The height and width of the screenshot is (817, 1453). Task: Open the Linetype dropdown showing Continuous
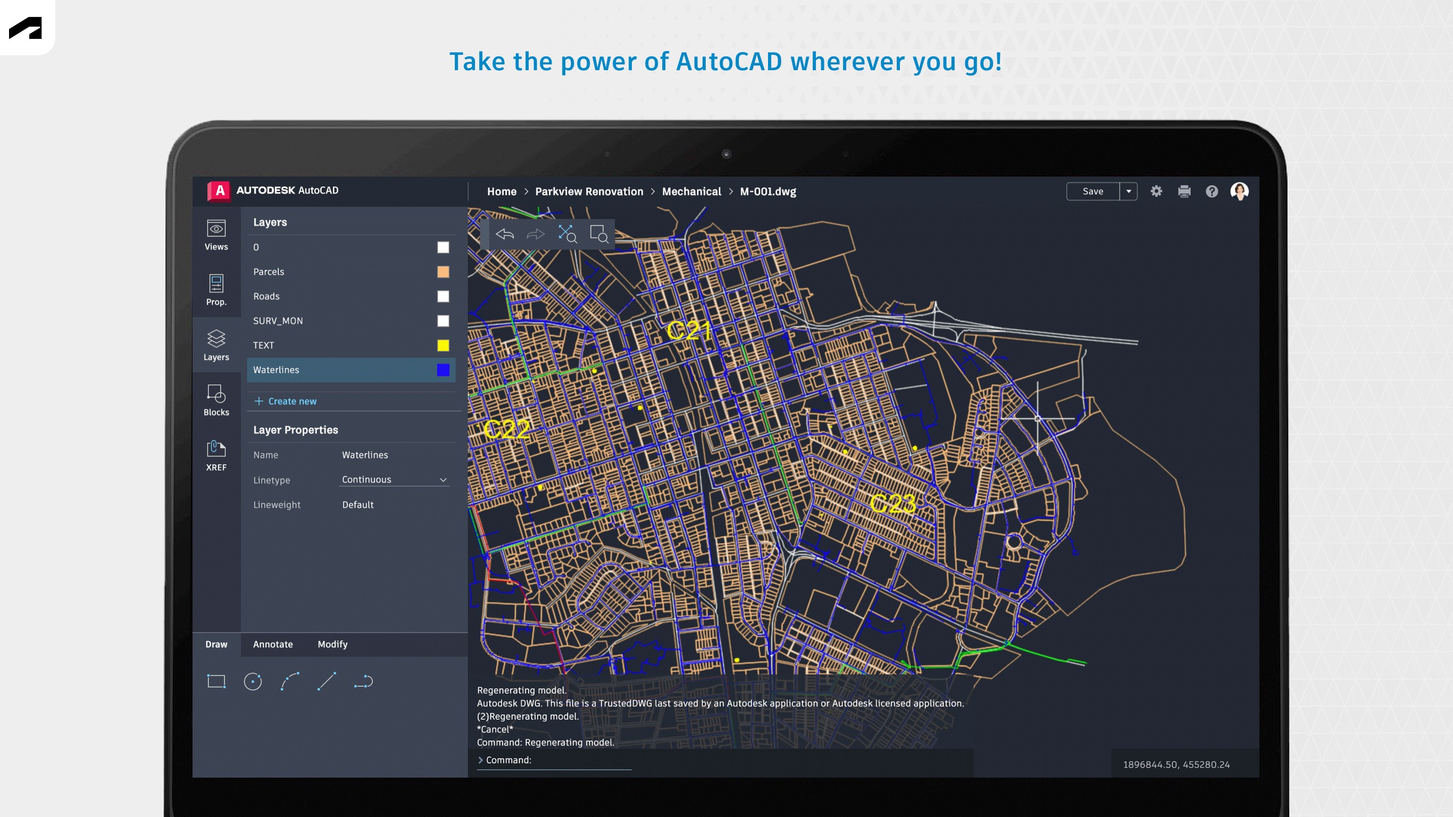(394, 480)
